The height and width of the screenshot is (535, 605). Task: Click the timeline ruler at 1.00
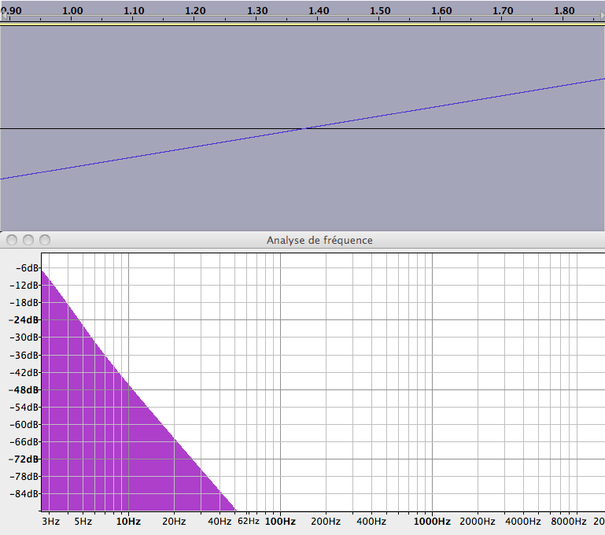pos(72,10)
